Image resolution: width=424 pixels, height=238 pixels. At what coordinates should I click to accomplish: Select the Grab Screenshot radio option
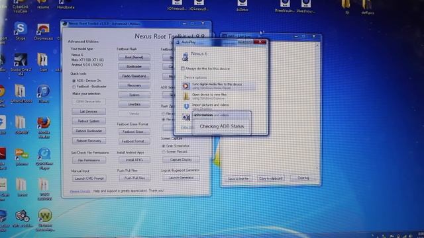coord(164,145)
